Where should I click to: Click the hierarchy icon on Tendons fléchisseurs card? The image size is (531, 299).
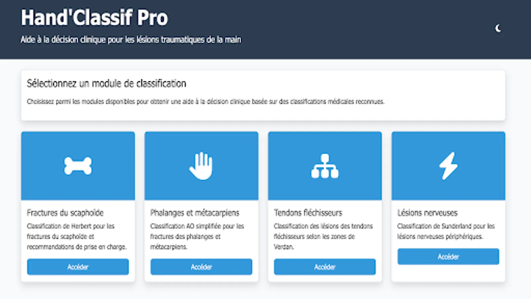click(325, 165)
